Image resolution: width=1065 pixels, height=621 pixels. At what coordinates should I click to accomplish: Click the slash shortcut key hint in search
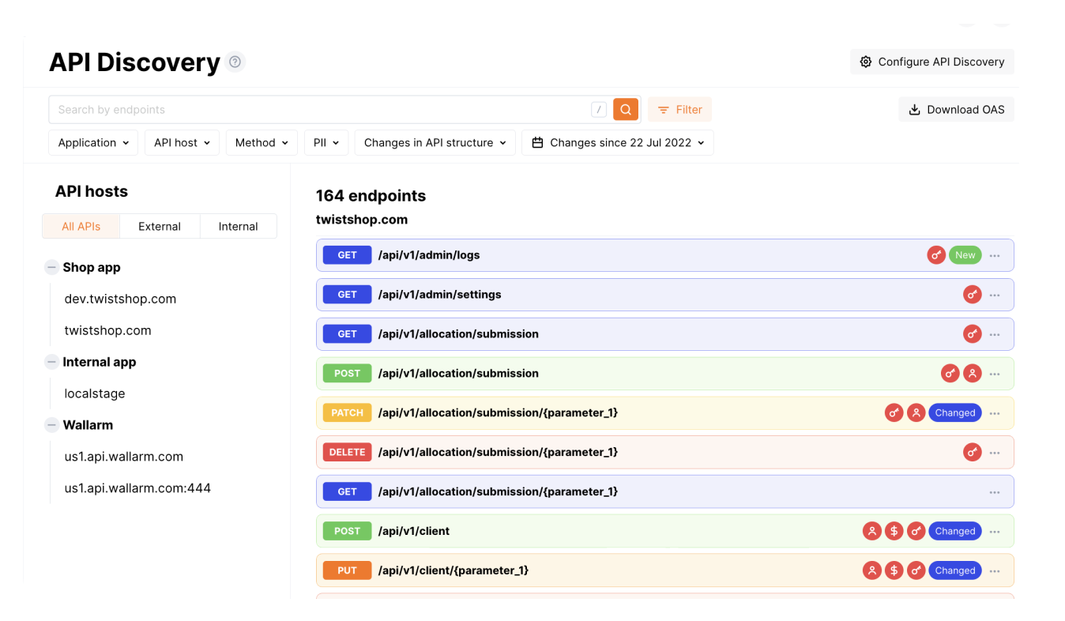599,110
